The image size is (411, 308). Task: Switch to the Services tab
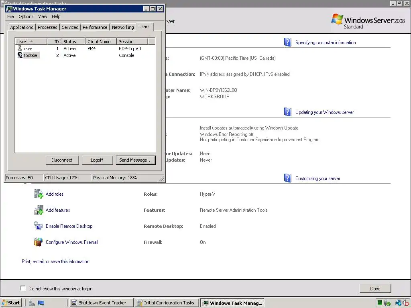pos(70,27)
